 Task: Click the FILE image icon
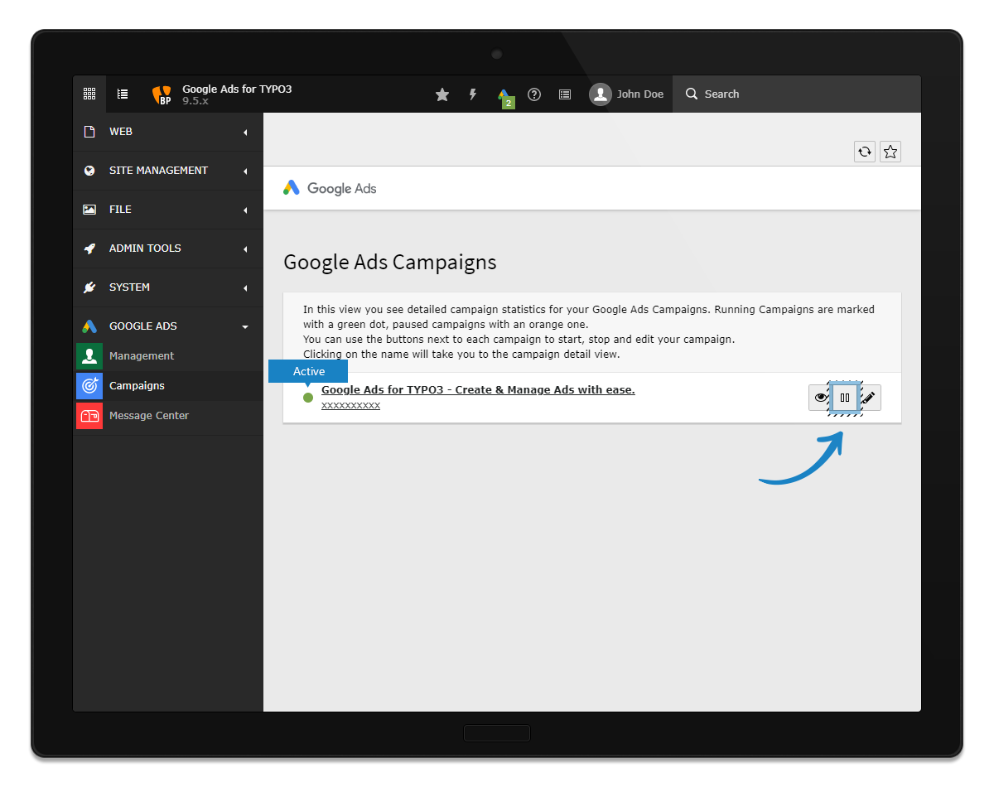pos(89,210)
